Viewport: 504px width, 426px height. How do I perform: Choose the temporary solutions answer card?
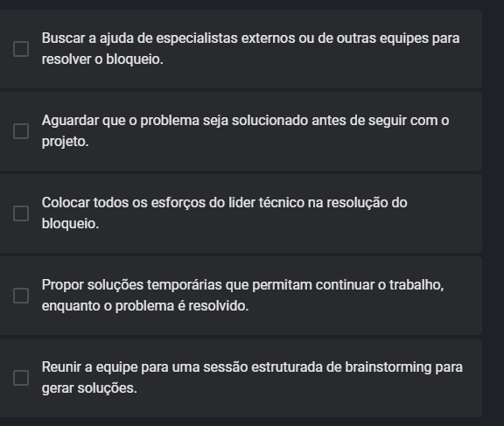coord(241,296)
